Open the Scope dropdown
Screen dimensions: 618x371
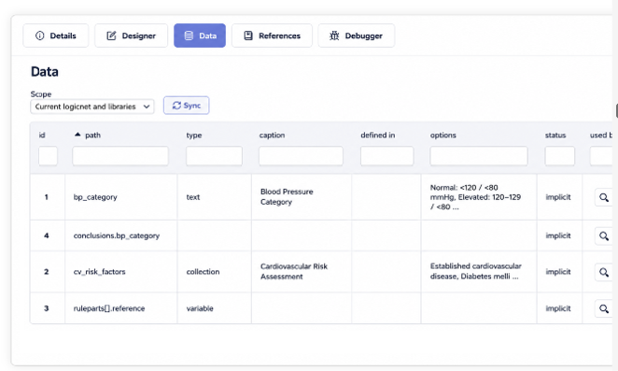92,107
